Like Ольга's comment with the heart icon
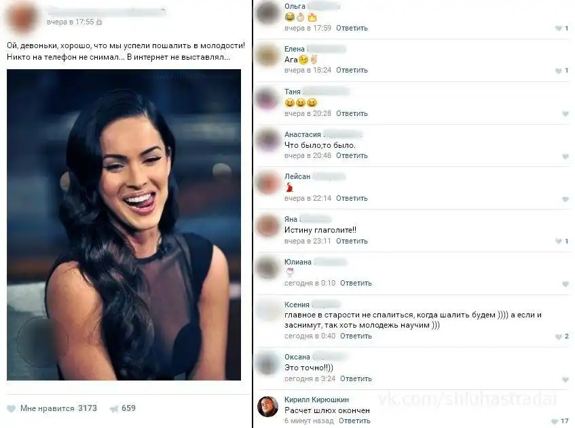 coord(559,28)
